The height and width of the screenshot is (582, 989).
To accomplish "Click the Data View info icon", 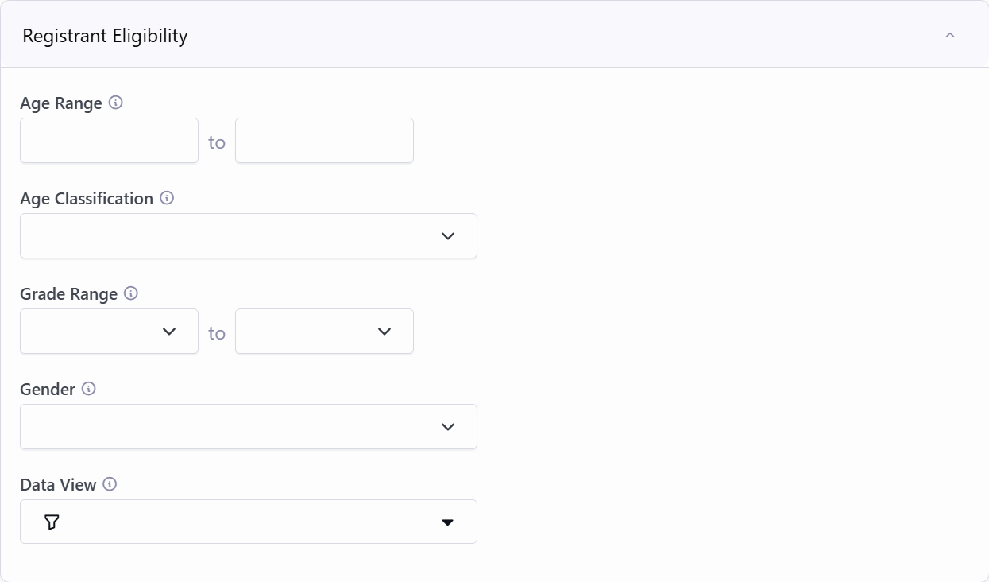I will 110,484.
